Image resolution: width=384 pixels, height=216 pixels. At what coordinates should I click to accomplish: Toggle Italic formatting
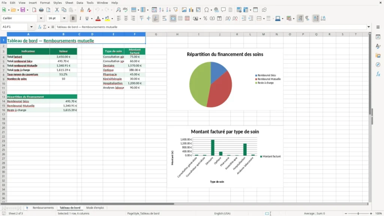(80, 18)
